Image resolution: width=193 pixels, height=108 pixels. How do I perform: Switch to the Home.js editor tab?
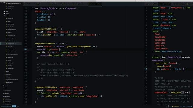66,4
